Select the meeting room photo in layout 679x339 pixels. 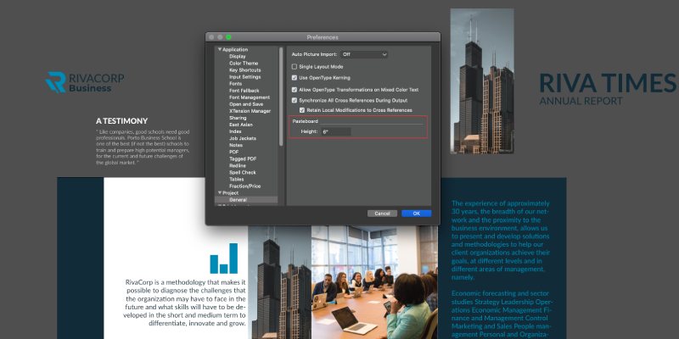374,282
